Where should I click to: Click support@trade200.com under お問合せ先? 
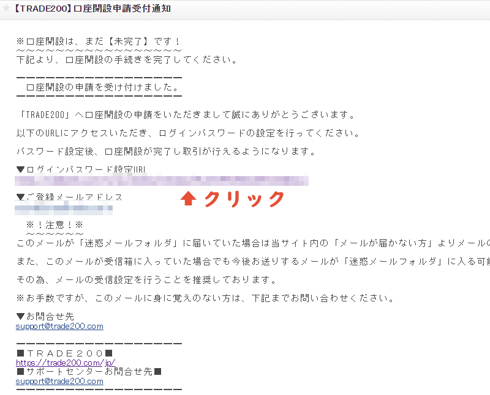[x=59, y=327]
